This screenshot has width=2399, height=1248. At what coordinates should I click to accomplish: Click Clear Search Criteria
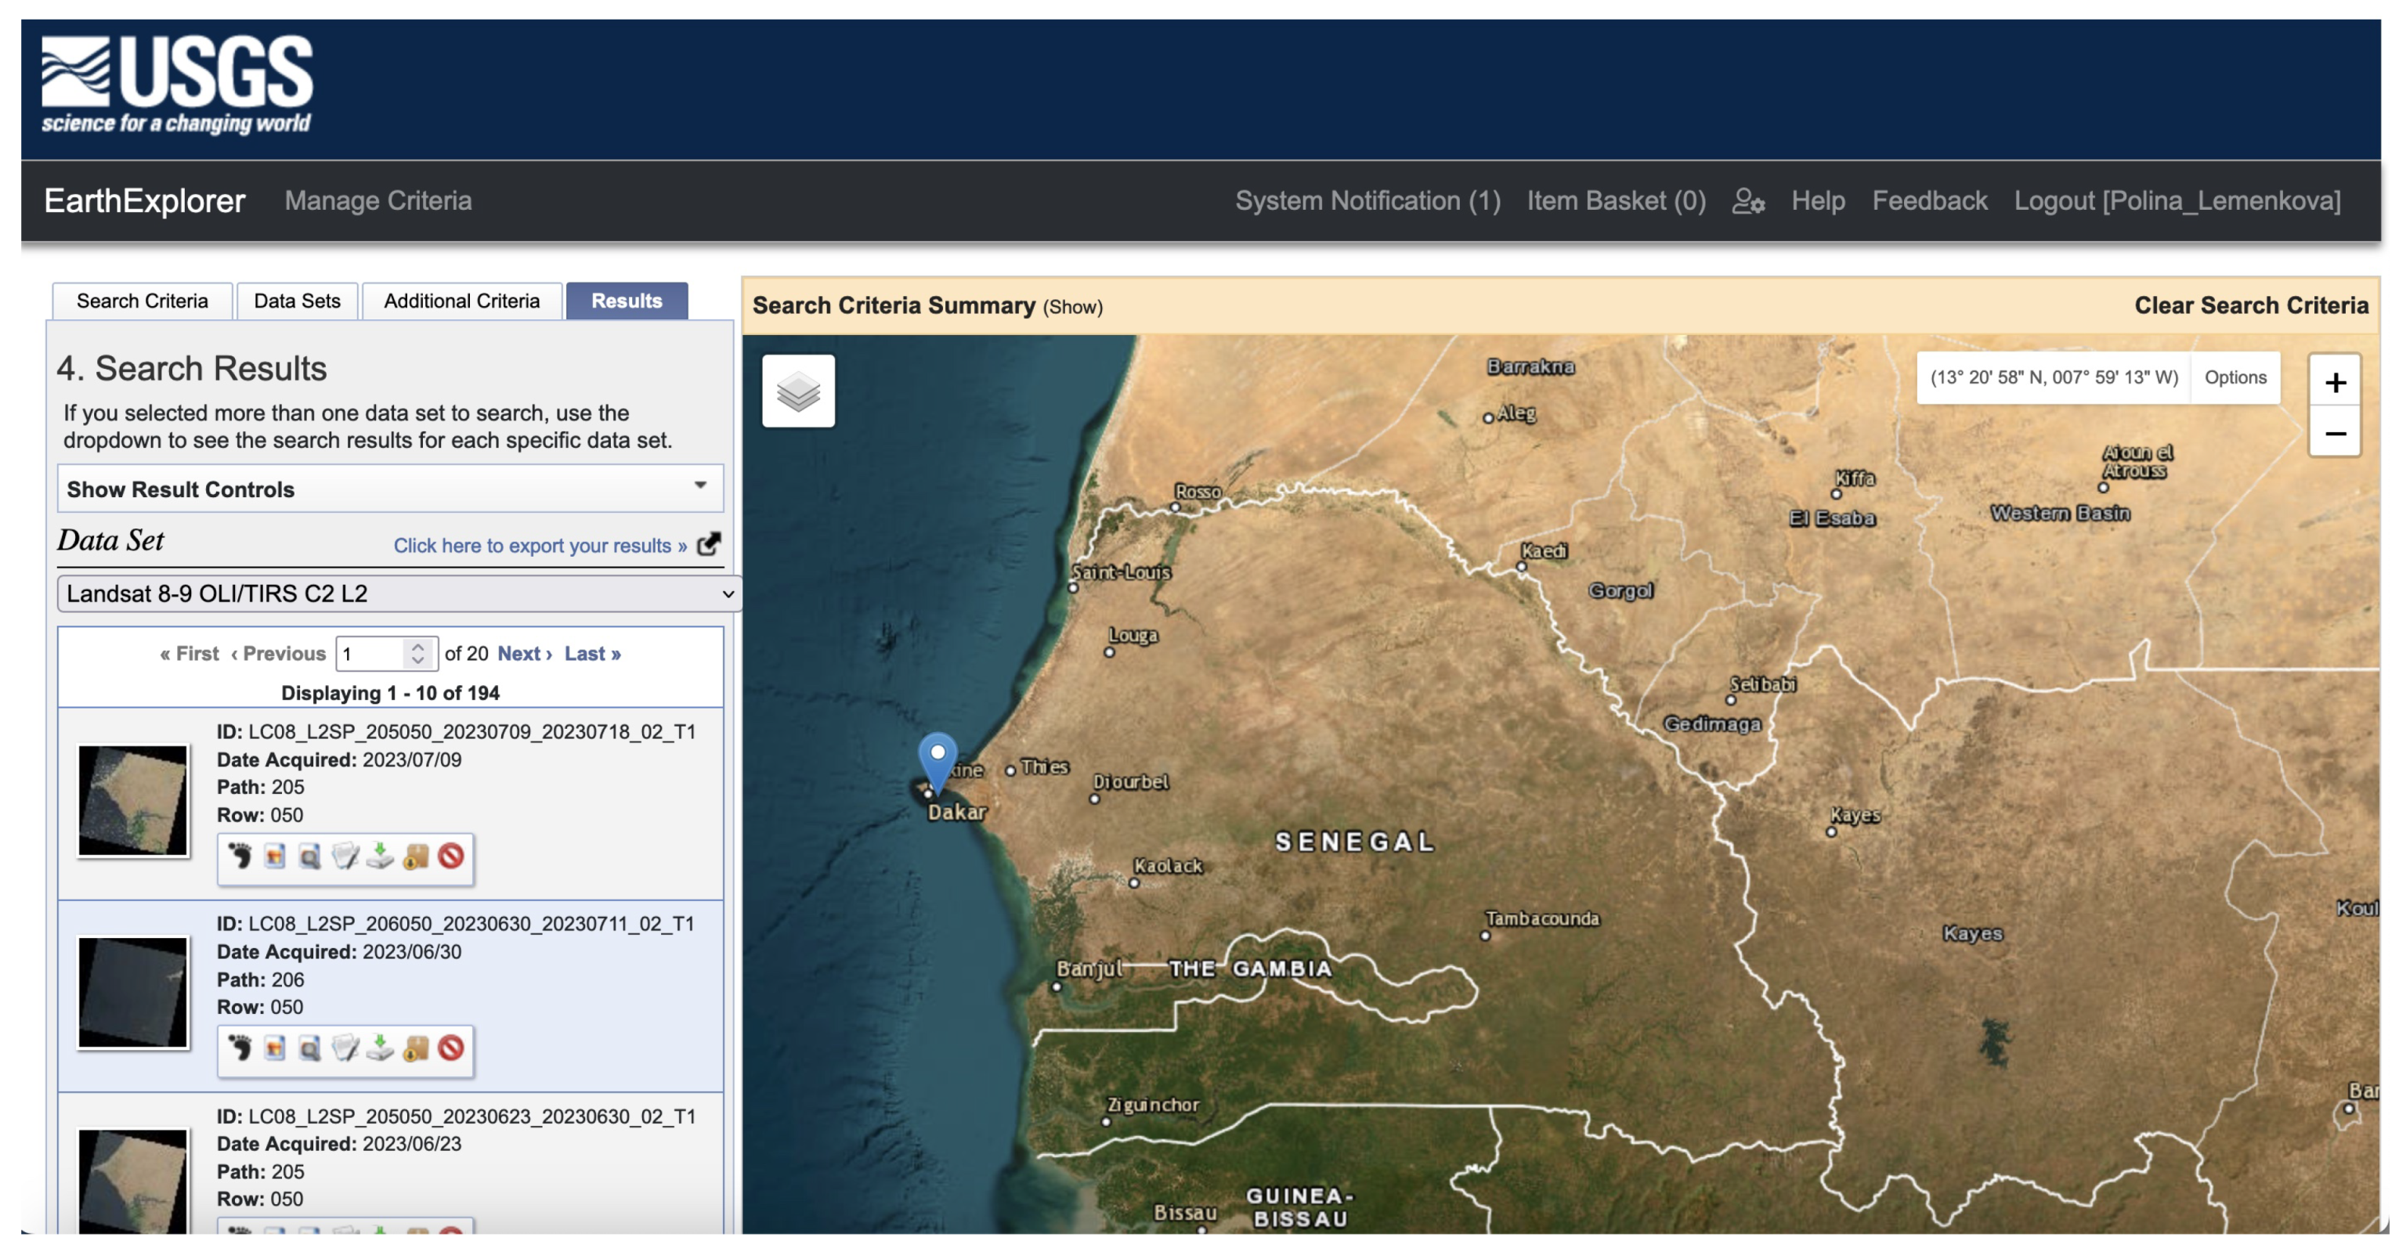2250,306
